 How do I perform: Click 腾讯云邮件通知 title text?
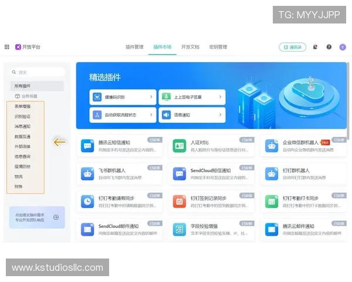click(299, 226)
